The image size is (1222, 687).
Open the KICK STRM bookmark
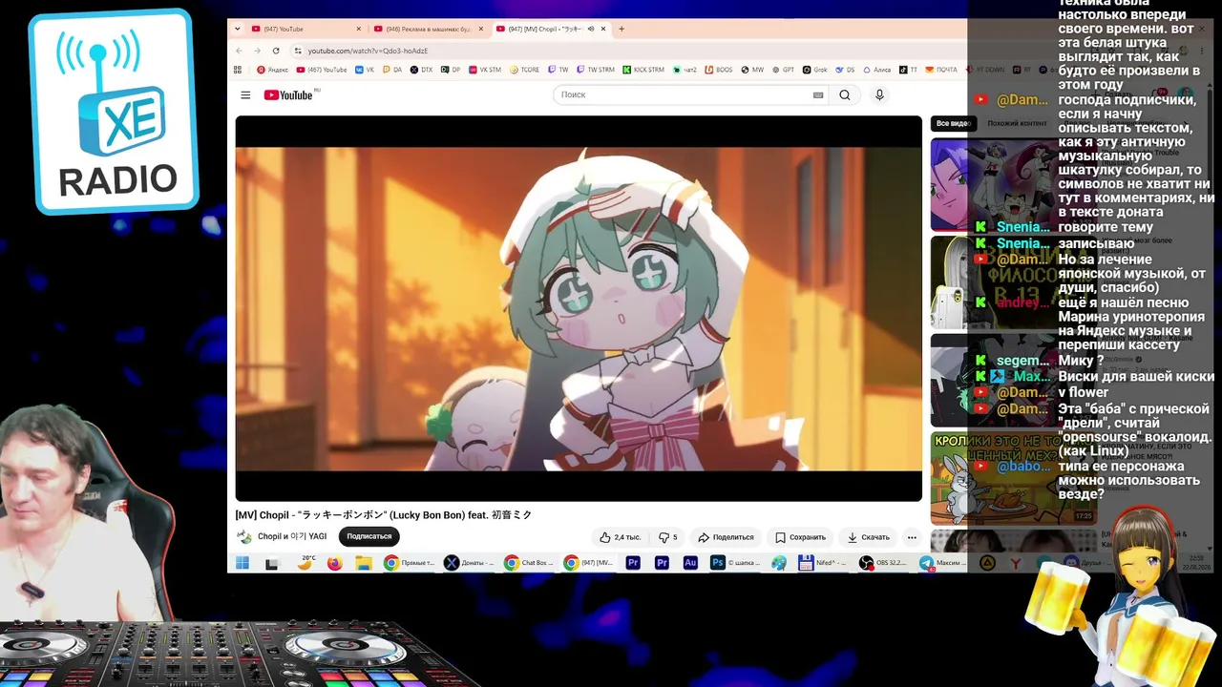643,70
